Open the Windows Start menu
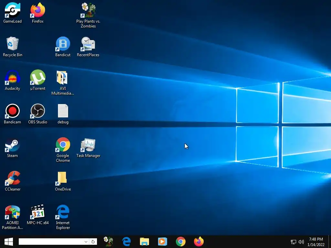This screenshot has width=331, height=248. 9,242
